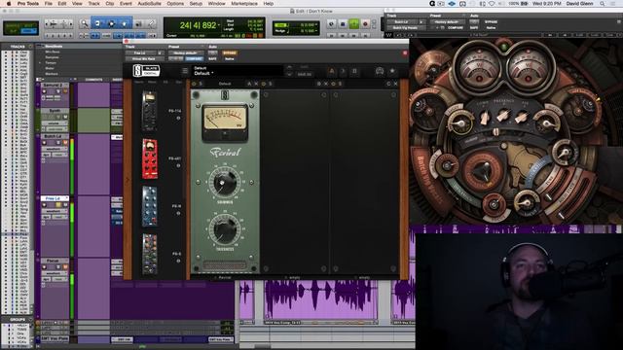Screen dimensions: 623x350
Task: Mute the Butch Ld track
Action: pos(65,143)
